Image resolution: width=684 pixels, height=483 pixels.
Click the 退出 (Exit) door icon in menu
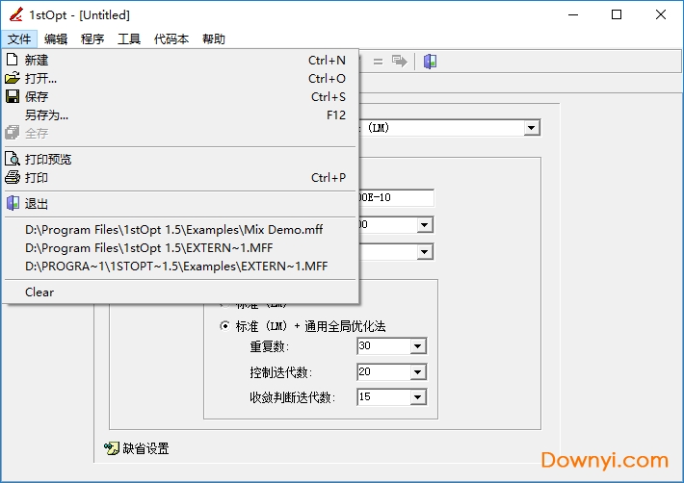coord(13,203)
